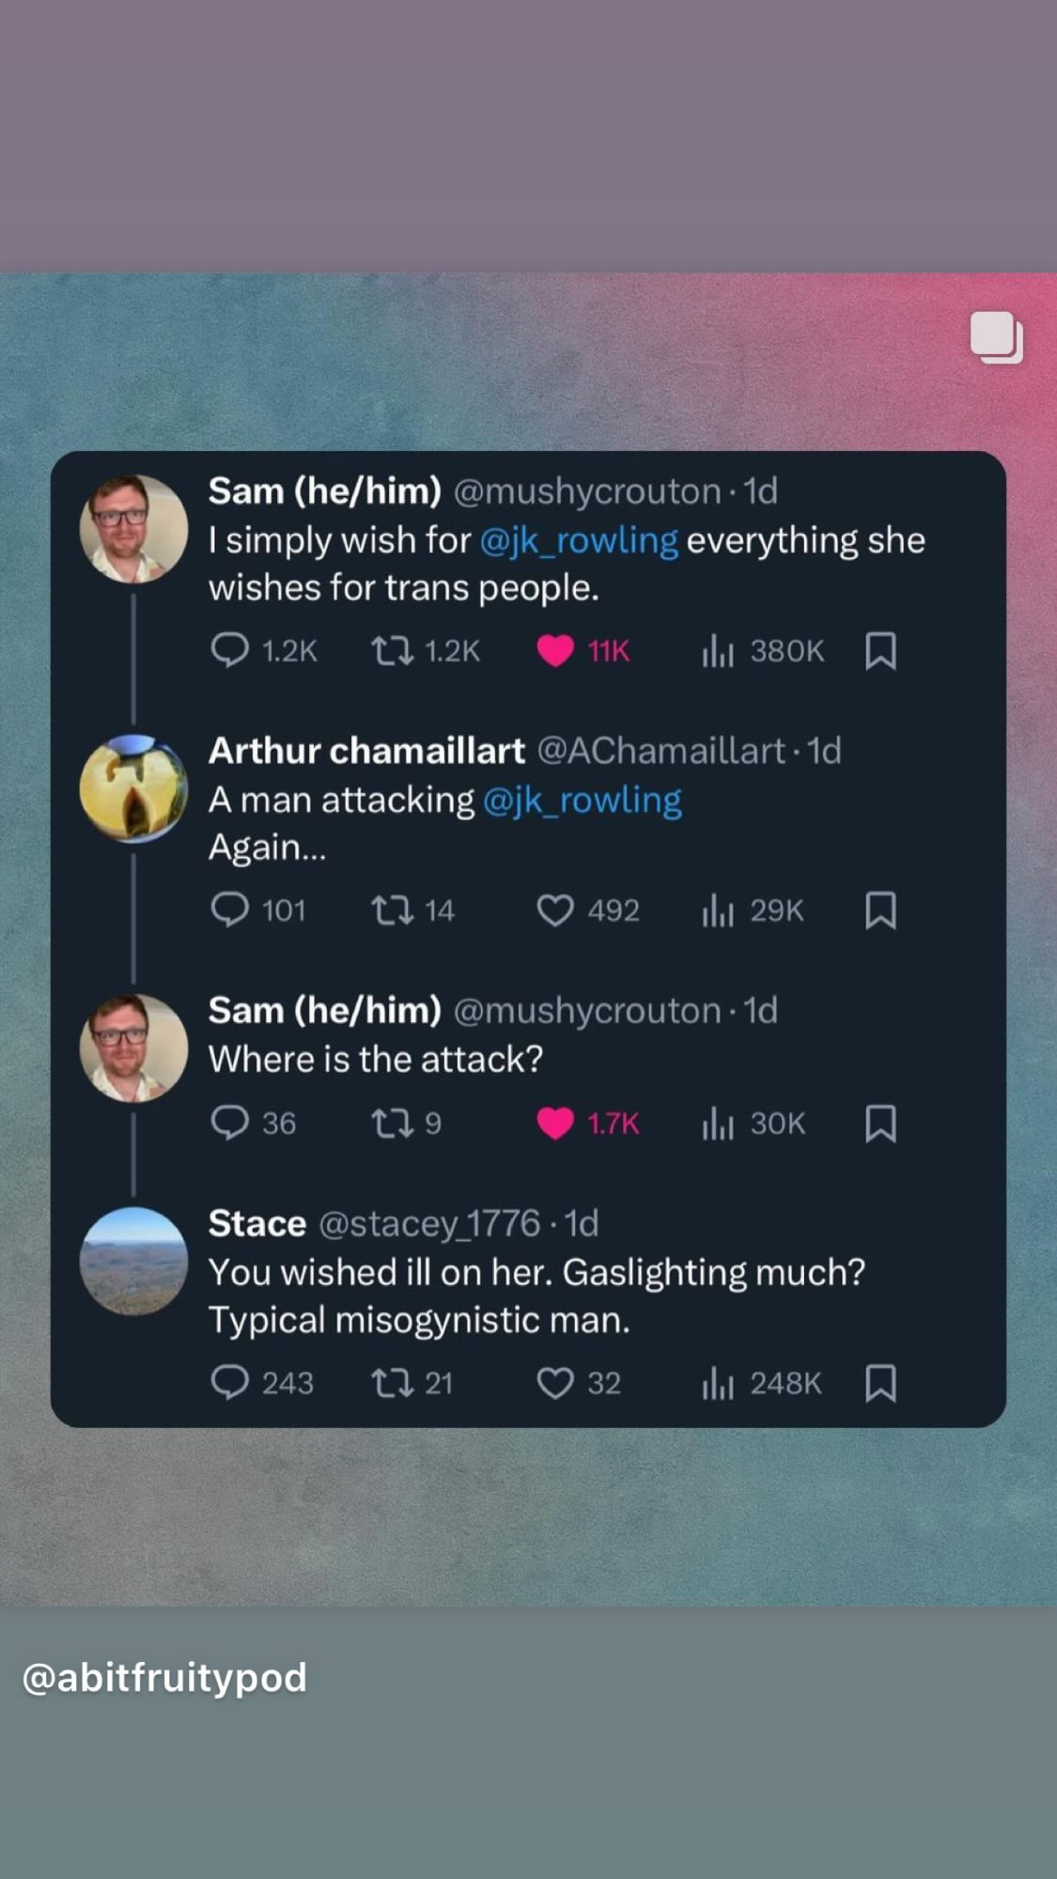Image resolution: width=1057 pixels, height=1879 pixels.
Task: Open Arthur chamaillart's profile picture
Action: click(x=133, y=788)
